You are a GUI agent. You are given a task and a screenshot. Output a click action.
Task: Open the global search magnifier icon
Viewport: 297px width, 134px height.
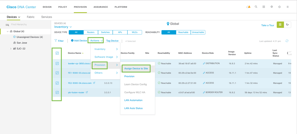tap(256, 7)
